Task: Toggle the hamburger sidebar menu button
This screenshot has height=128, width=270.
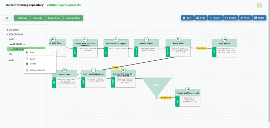Action: (x=7, y=18)
